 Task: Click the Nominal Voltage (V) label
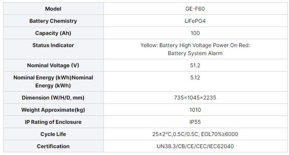click(x=53, y=65)
